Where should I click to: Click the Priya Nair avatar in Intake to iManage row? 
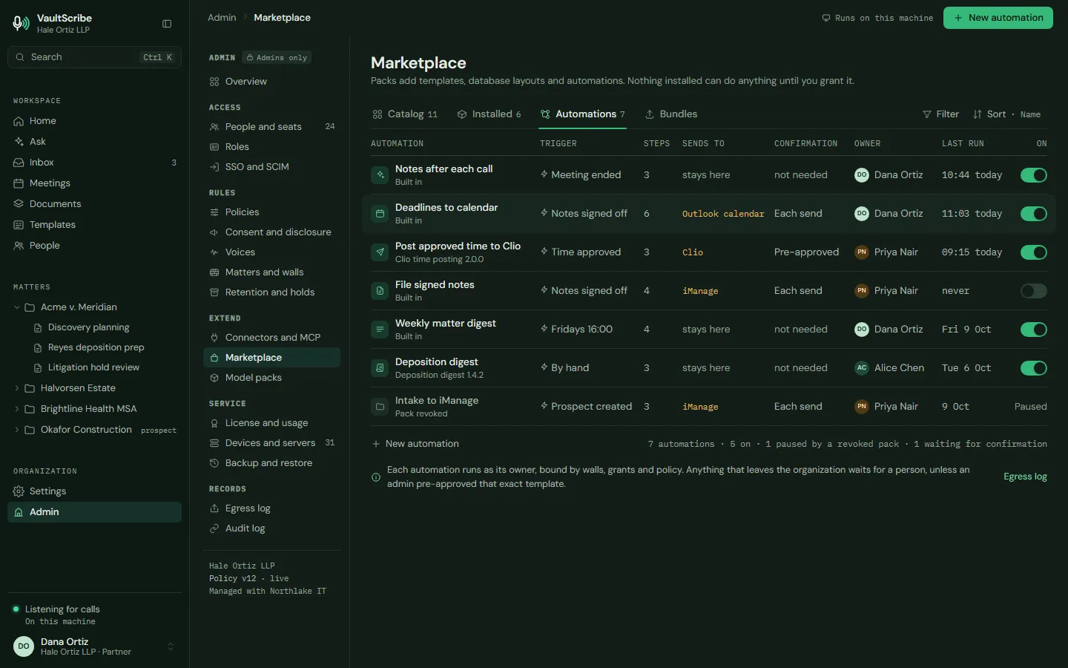tap(861, 407)
